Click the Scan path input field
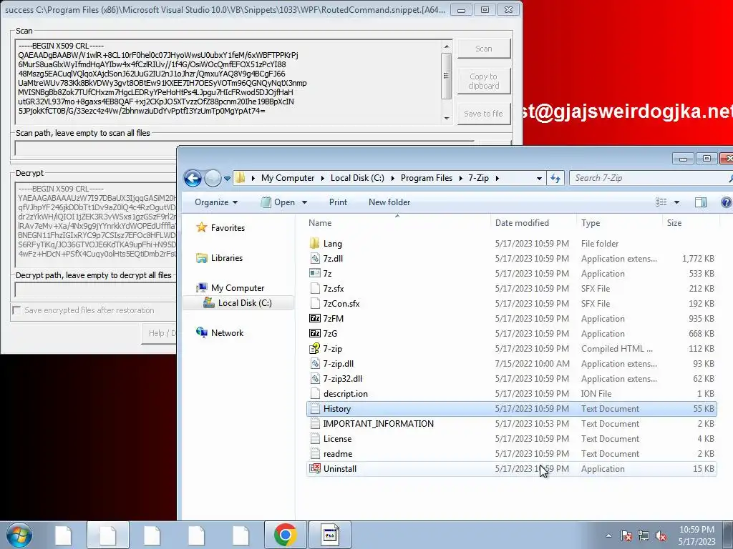Image resolution: width=733 pixels, height=549 pixels. tap(244, 148)
